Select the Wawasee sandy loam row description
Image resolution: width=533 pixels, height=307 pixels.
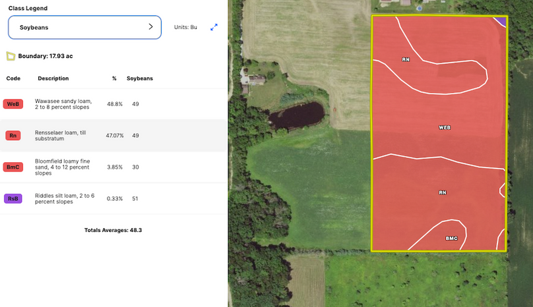click(x=64, y=104)
